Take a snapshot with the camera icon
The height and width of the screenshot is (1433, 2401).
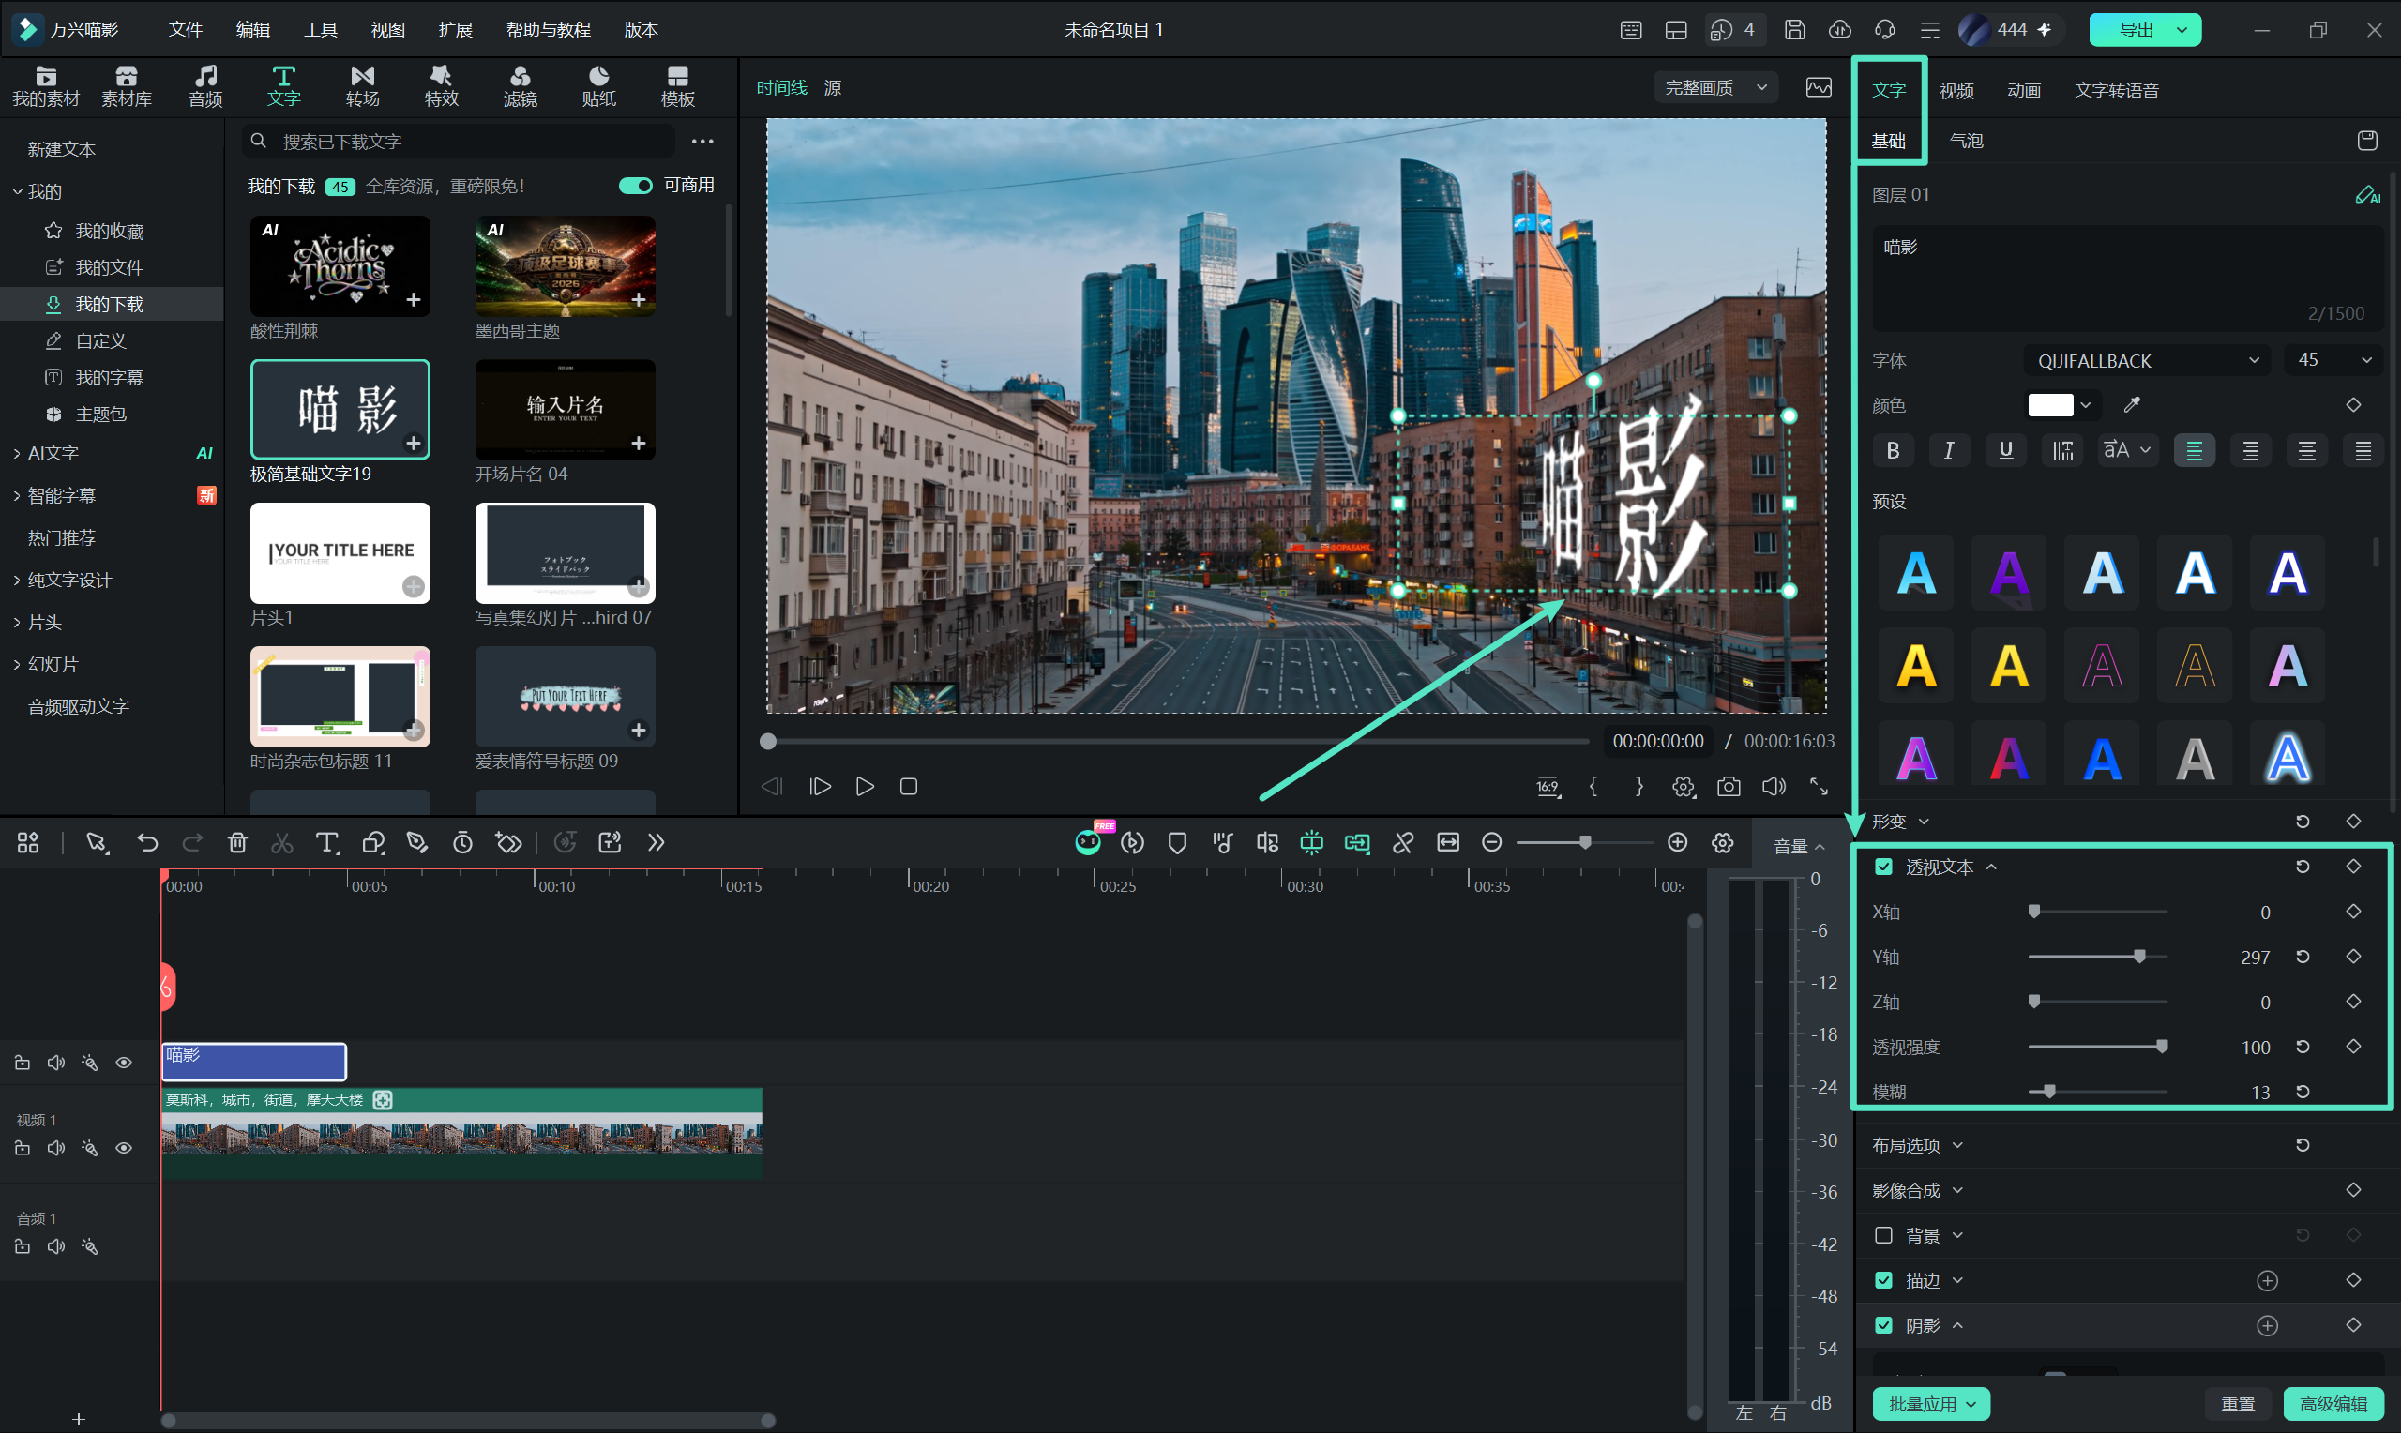click(1729, 787)
